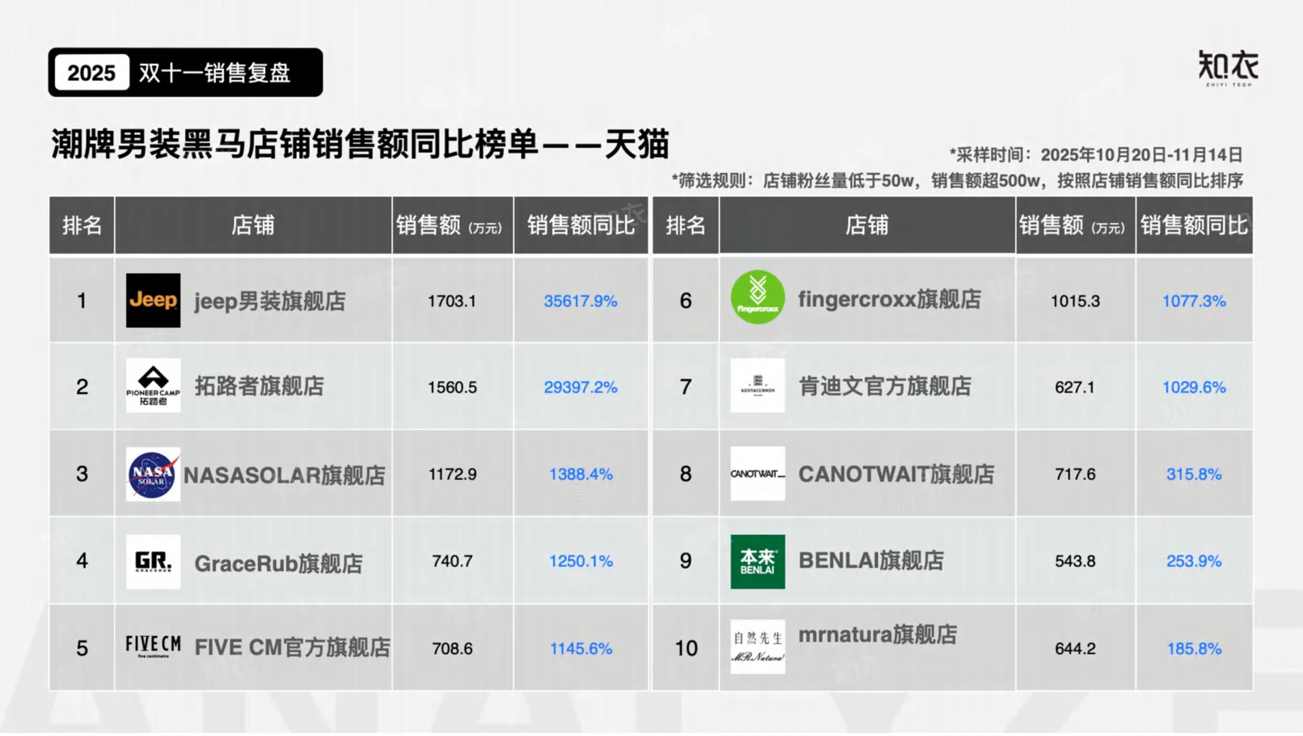Click rank number 7 cell
The height and width of the screenshot is (736, 1303).
(686, 386)
